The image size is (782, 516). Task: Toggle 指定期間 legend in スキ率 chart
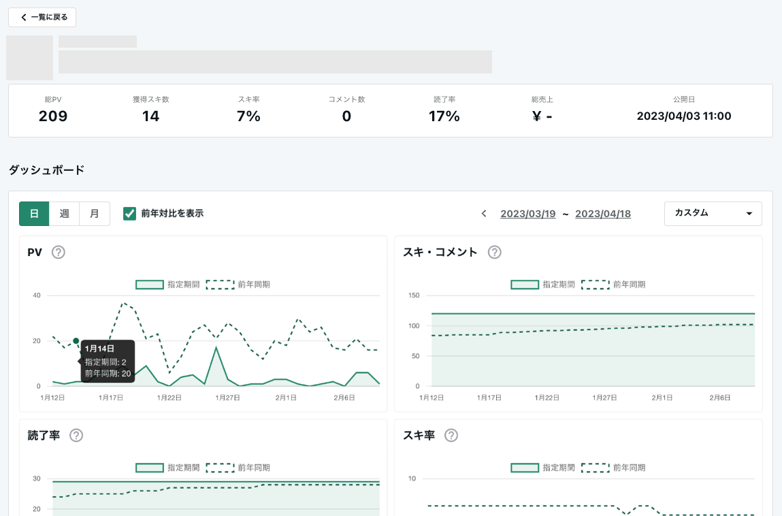click(542, 468)
